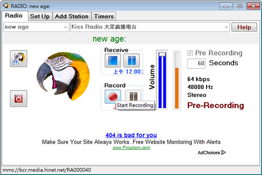Image resolution: width=262 pixels, height=175 pixels.
Task: Toggle the Pre Recording checkbox
Action: (190, 53)
